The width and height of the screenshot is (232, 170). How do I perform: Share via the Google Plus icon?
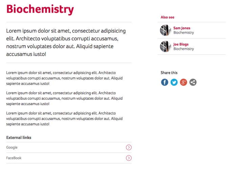[183, 82]
